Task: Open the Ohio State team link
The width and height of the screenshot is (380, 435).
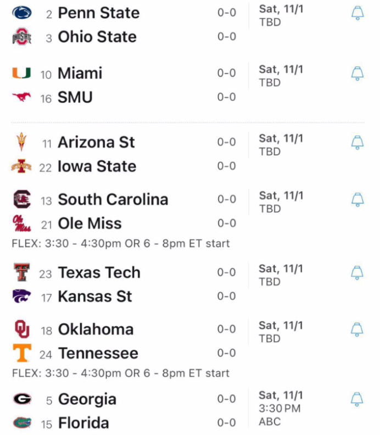Action: pos(97,37)
